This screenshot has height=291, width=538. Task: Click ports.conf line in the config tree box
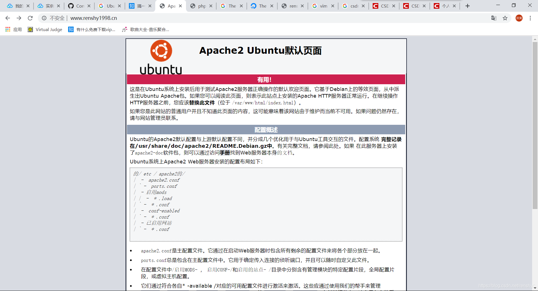point(164,186)
